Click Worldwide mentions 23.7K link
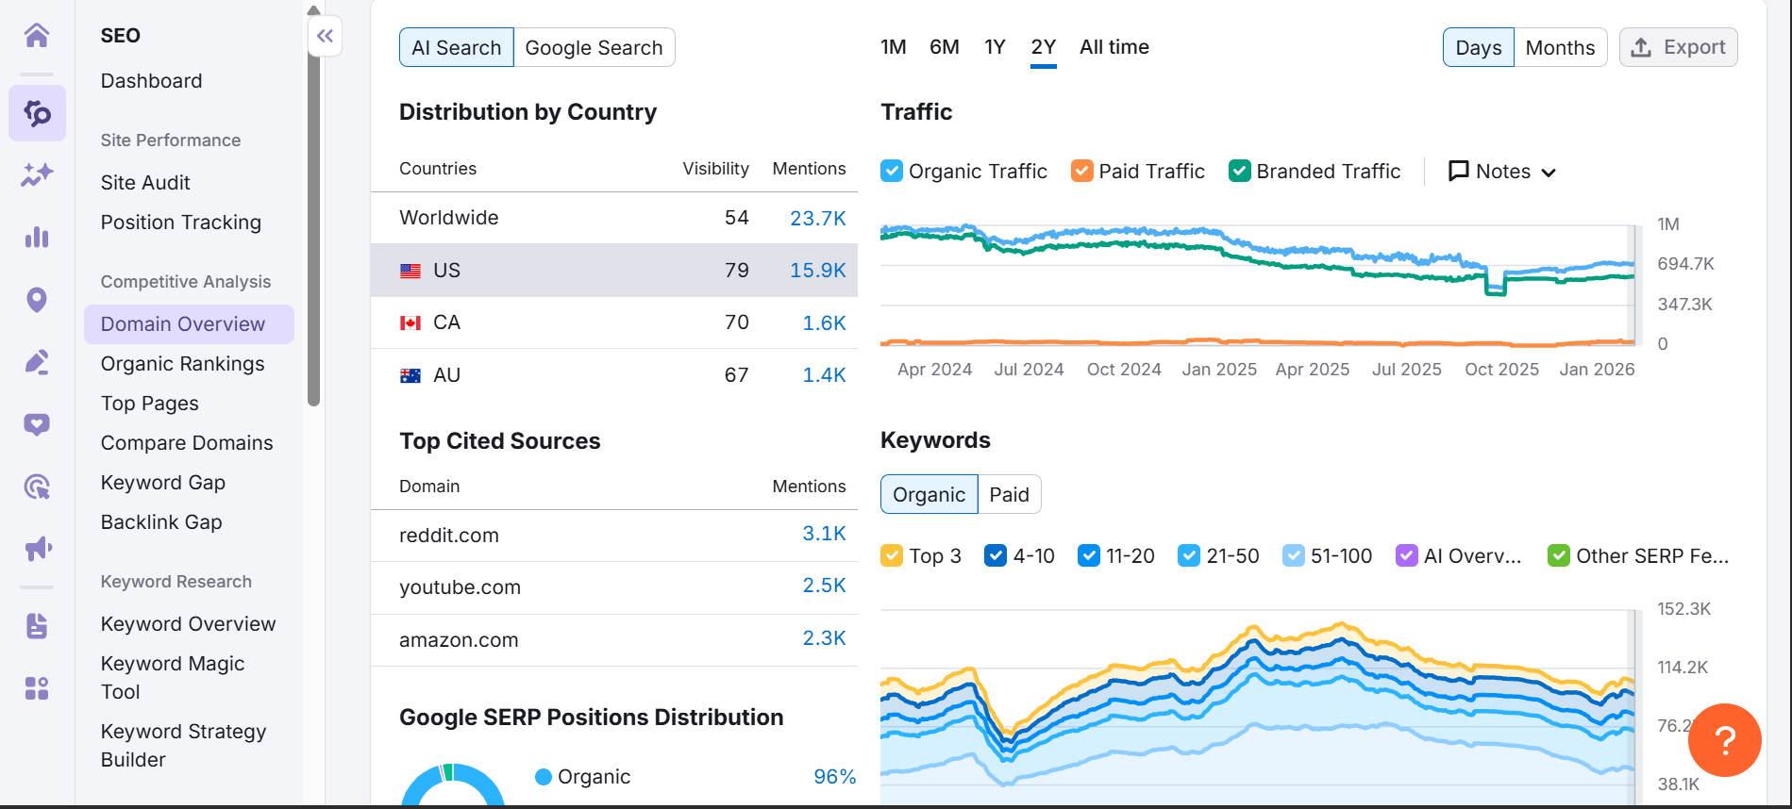Viewport: 1792px width, 809px height. point(818,218)
